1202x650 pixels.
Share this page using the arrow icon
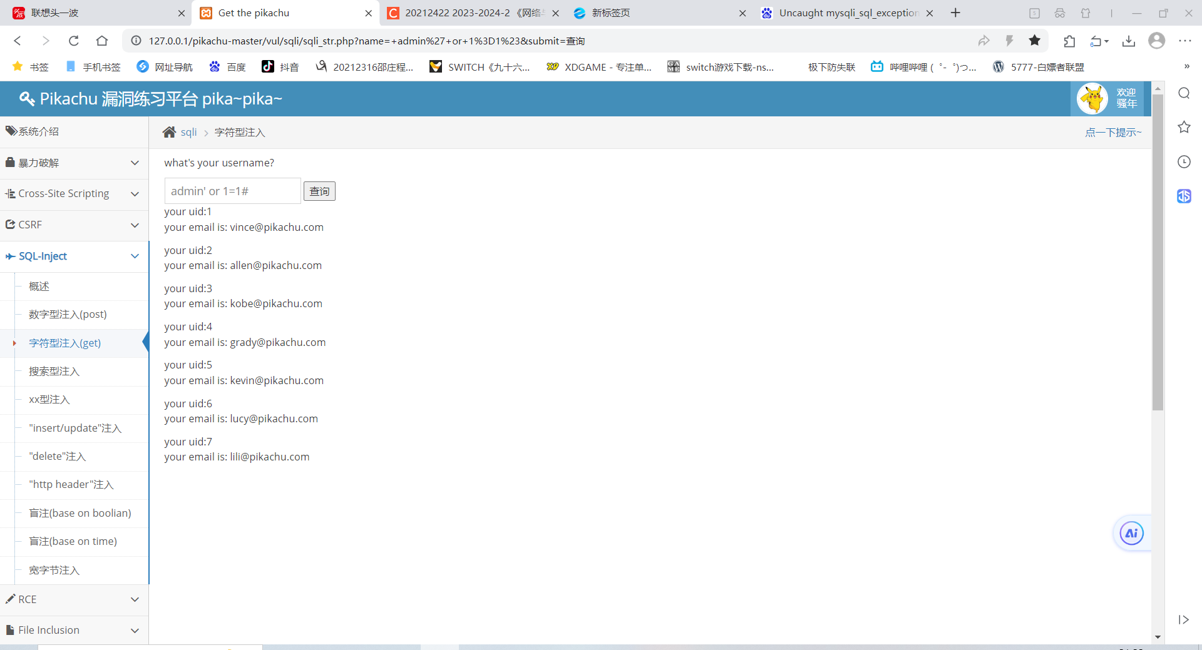click(984, 41)
